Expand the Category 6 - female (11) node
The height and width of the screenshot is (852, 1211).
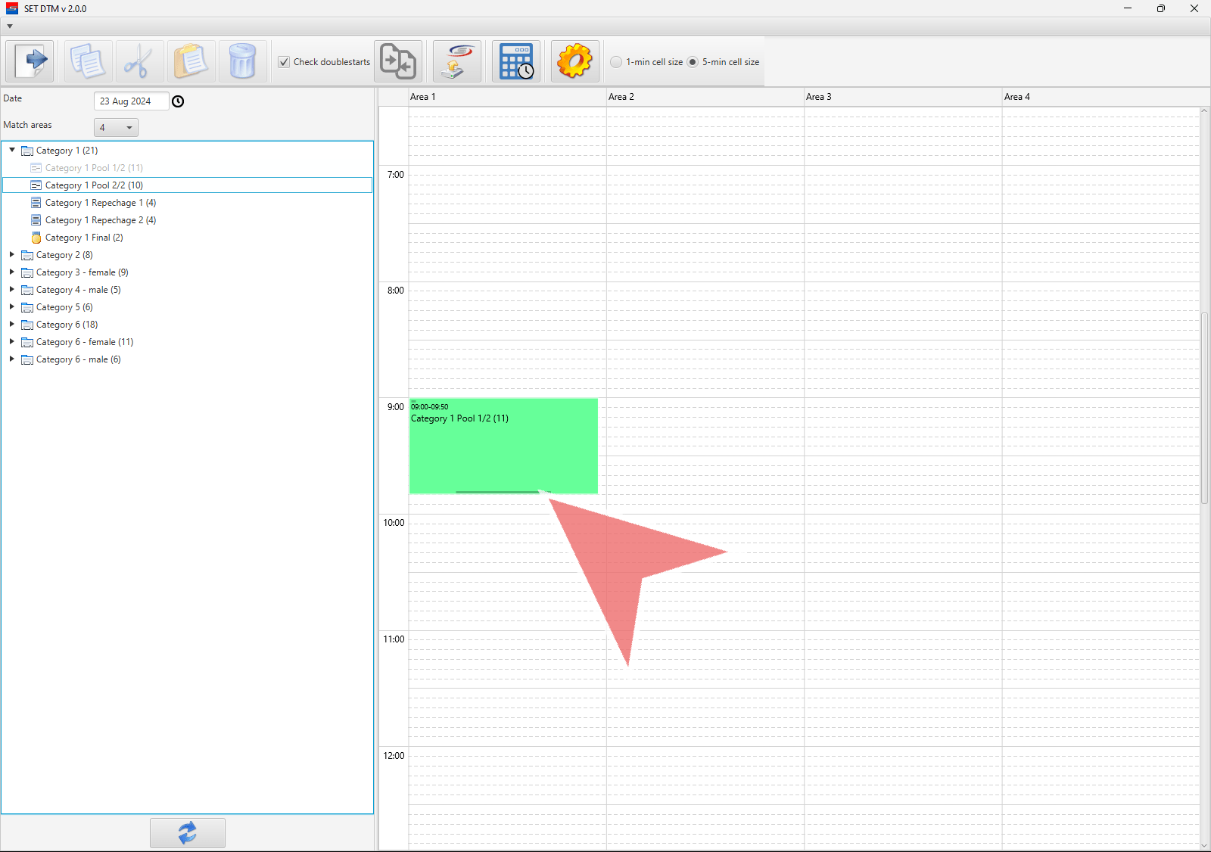pos(12,341)
